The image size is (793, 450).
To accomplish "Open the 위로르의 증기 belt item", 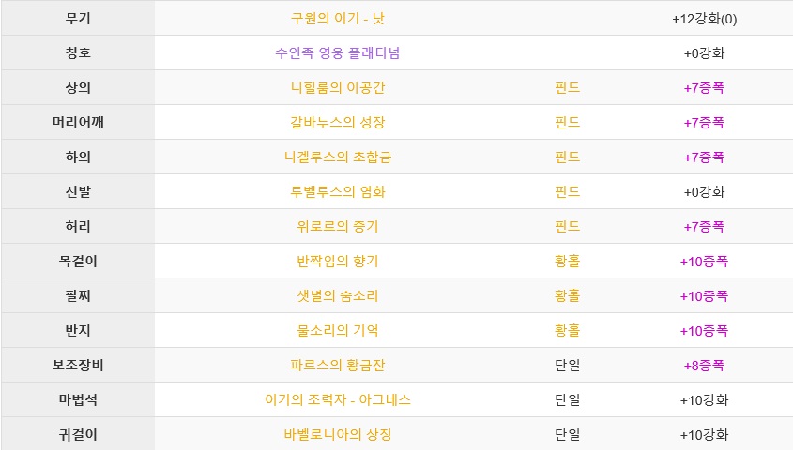I will 337,226.
